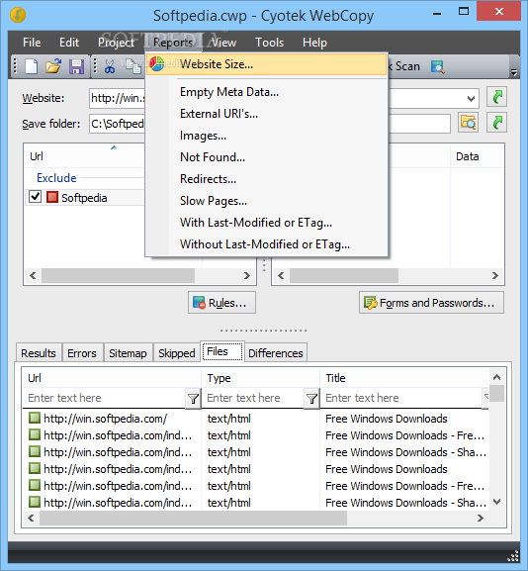Open the File menu
Screen dimensions: 528x571
click(32, 43)
